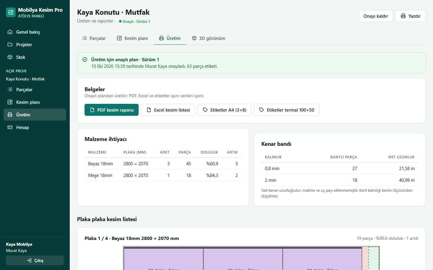Open the Hesap sidebar page
433x270 pixels.
pos(35,127)
